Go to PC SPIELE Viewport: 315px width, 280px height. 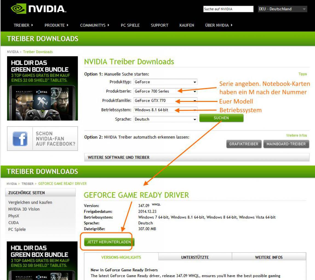tap(130, 25)
